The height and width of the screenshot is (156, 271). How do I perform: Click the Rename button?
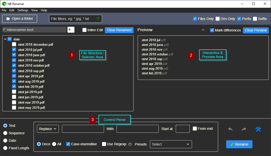[x=239, y=144]
